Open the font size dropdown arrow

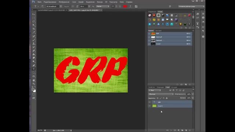click(x=89, y=7)
